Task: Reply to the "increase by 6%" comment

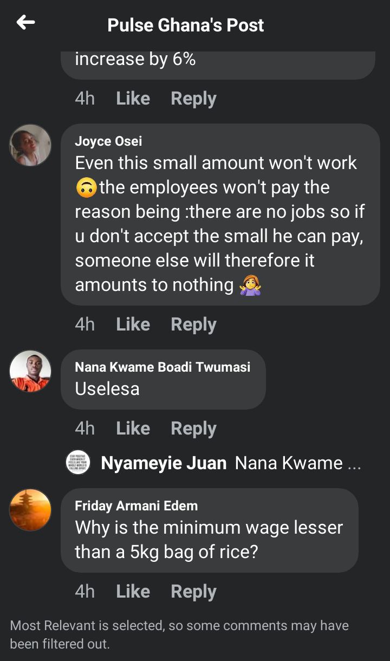Action: pyautogui.click(x=193, y=98)
